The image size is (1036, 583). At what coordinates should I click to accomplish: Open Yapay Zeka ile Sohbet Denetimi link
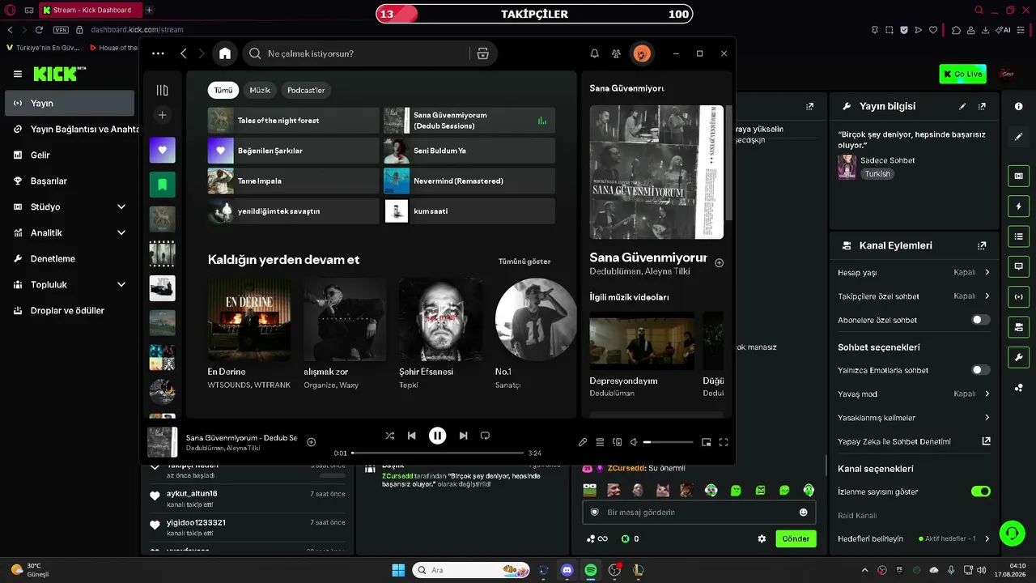pos(987,441)
